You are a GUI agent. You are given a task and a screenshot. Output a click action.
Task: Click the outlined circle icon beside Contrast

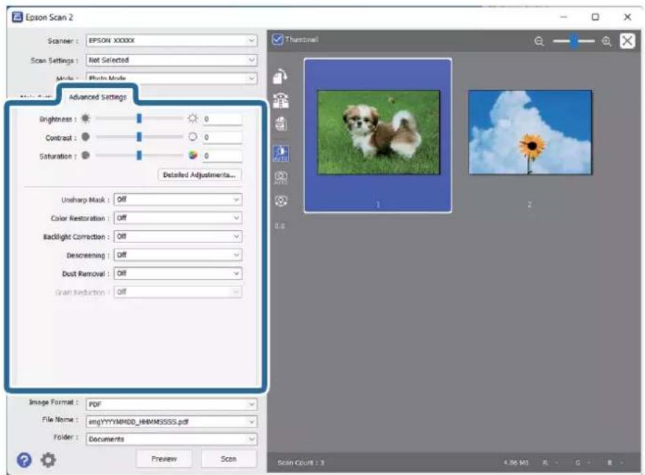pyautogui.click(x=193, y=137)
